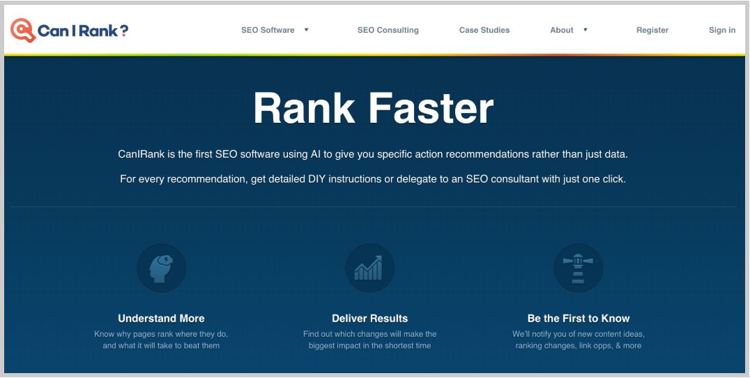Click the Register link

click(x=652, y=30)
